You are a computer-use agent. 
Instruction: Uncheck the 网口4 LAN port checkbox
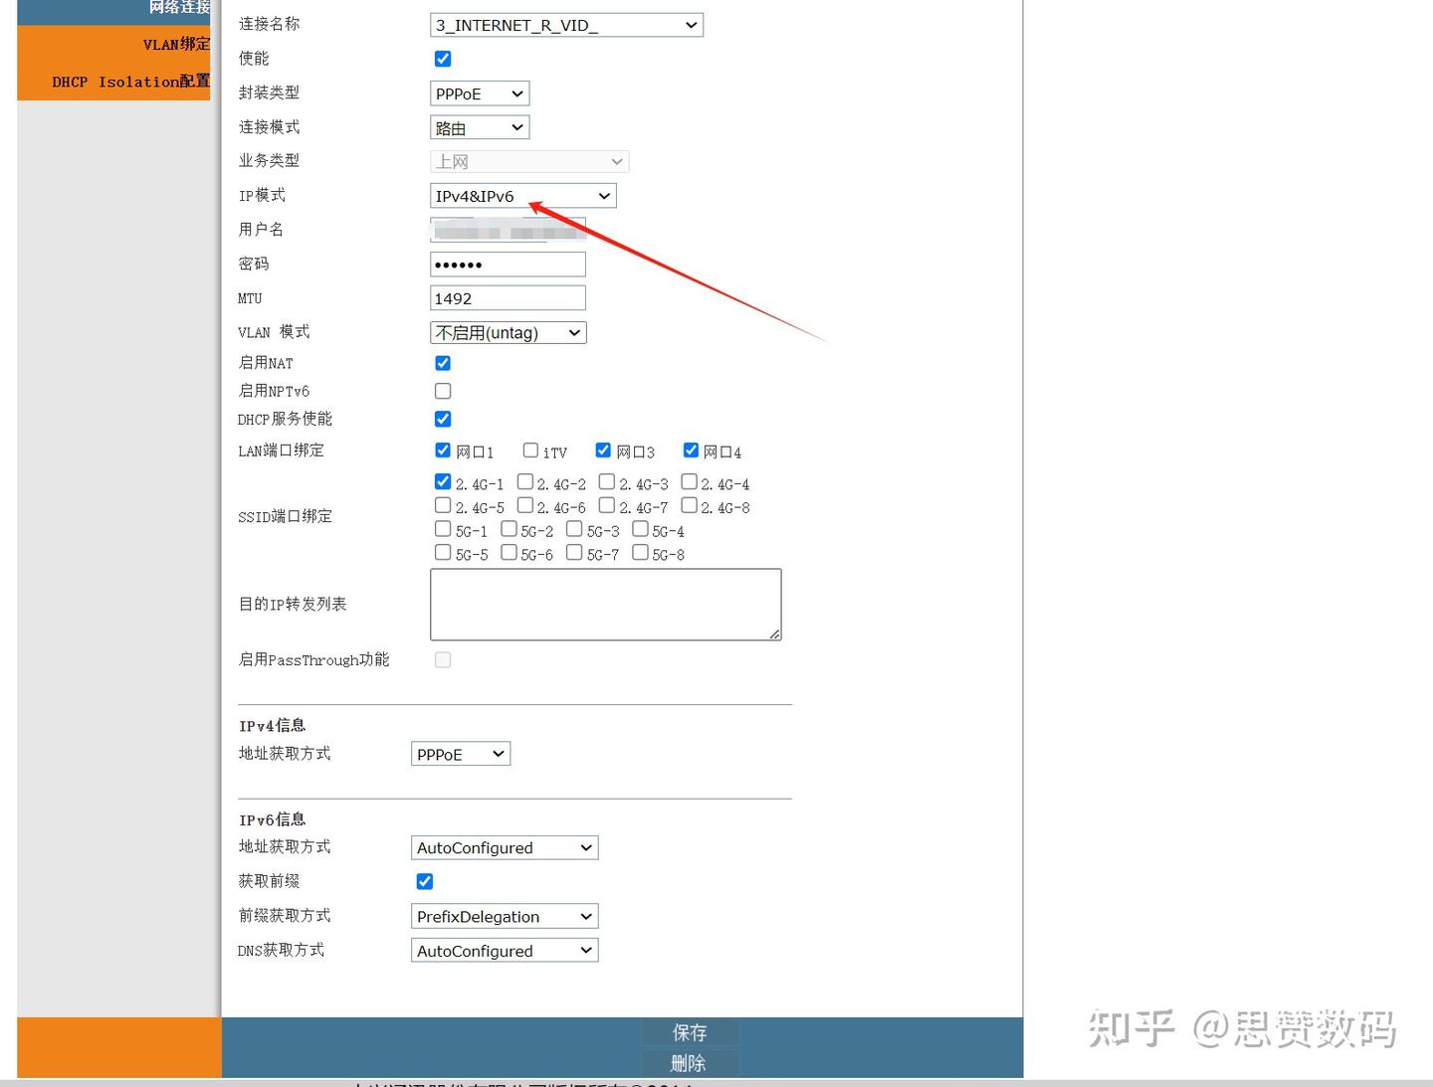tap(691, 451)
